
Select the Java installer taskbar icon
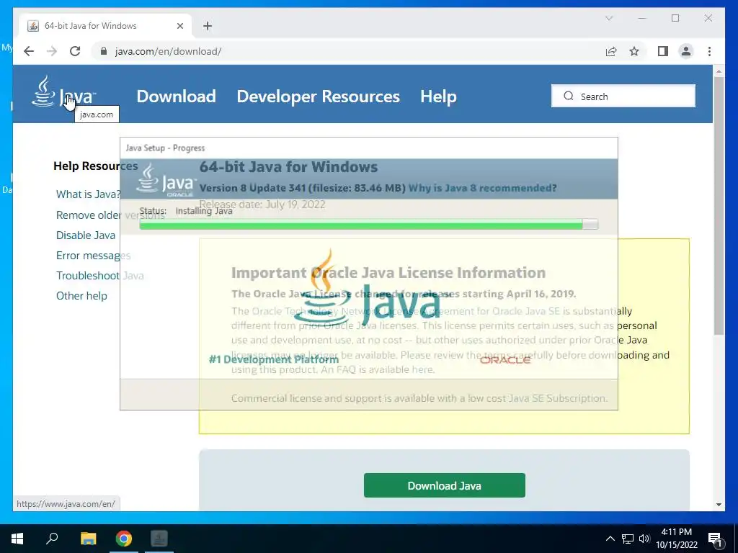click(x=159, y=539)
